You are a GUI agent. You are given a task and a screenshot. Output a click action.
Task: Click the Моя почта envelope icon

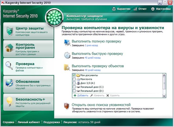(x=78, y=79)
